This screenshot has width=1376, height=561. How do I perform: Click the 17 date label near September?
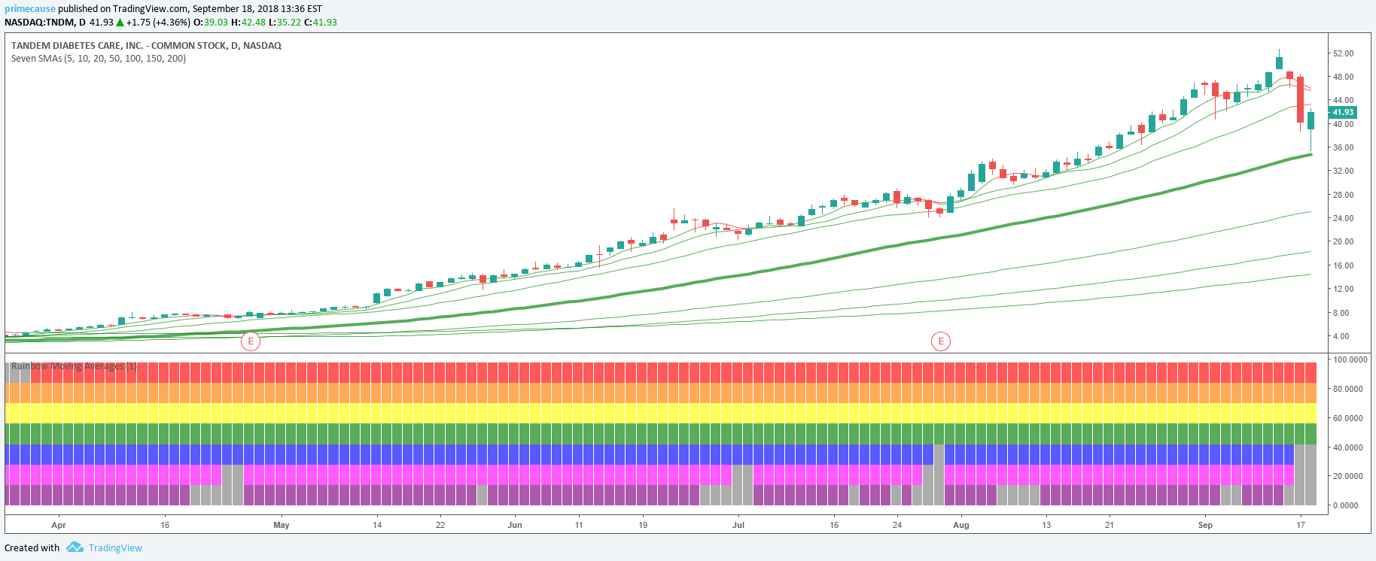[1301, 525]
